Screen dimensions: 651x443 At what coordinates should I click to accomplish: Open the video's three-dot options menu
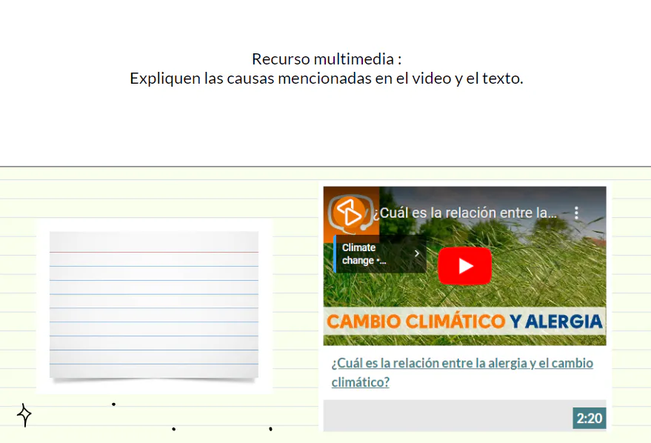click(577, 213)
